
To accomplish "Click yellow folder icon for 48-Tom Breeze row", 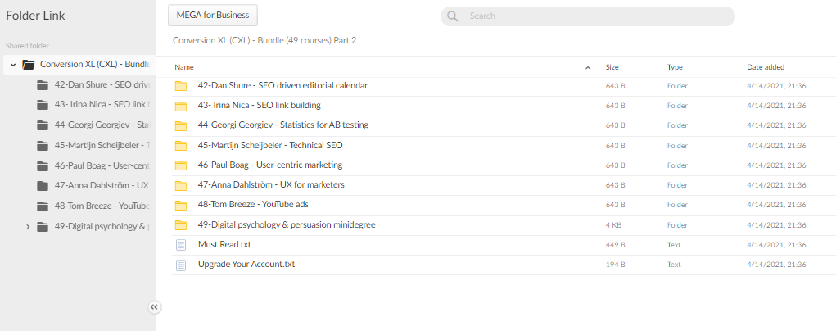I will click(181, 205).
